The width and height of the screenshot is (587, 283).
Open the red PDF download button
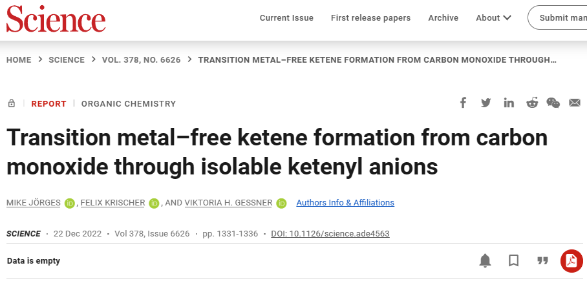click(571, 261)
